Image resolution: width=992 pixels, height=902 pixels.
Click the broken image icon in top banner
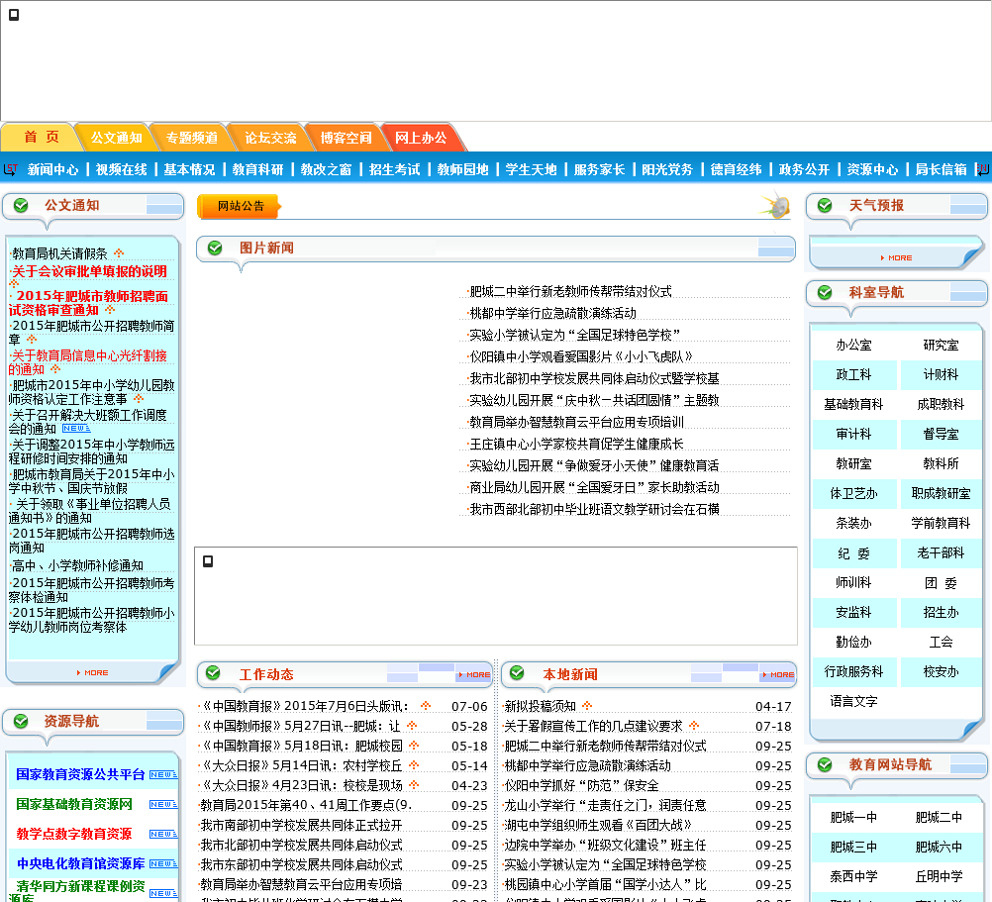14,15
